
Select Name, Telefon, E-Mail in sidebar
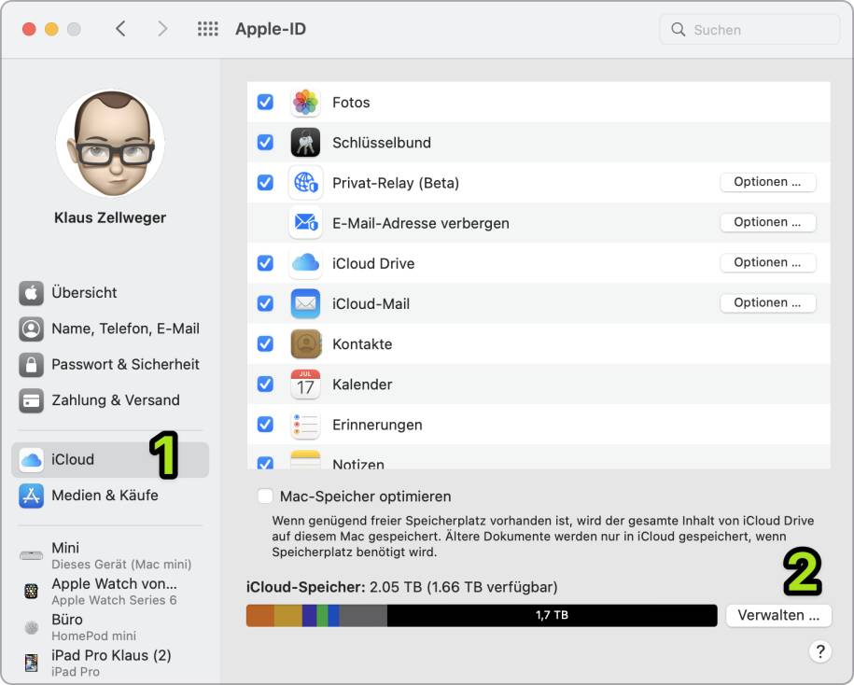click(110, 329)
